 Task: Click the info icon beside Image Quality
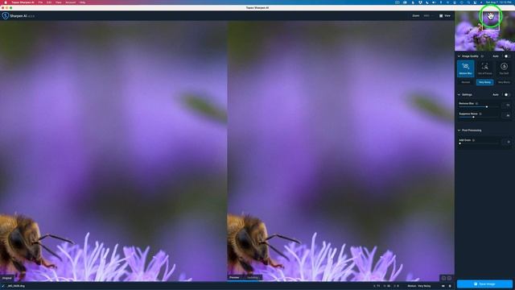point(483,56)
